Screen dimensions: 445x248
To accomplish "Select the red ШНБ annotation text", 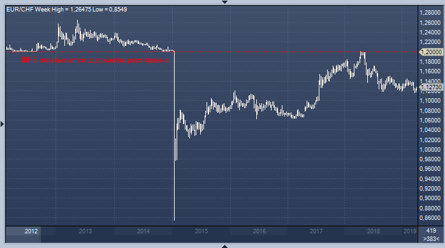I will point(96,60).
